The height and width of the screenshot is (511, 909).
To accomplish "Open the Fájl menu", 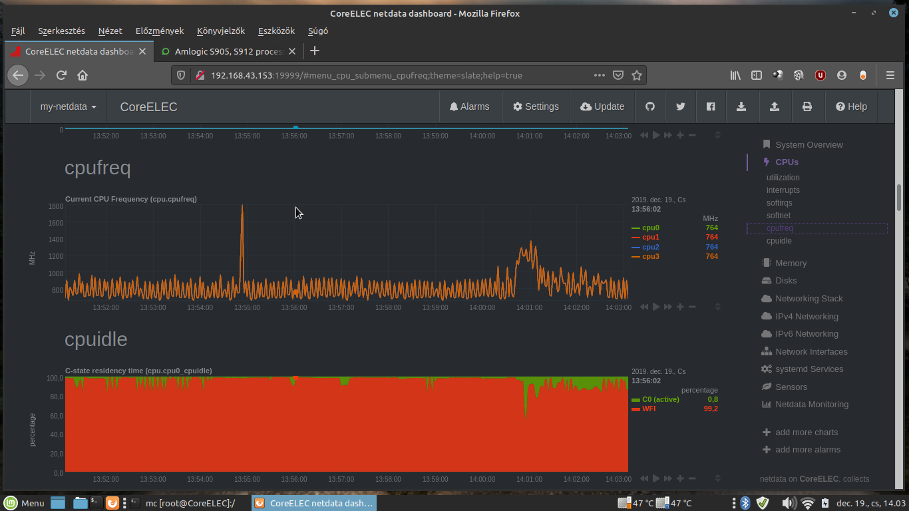I will (x=18, y=31).
